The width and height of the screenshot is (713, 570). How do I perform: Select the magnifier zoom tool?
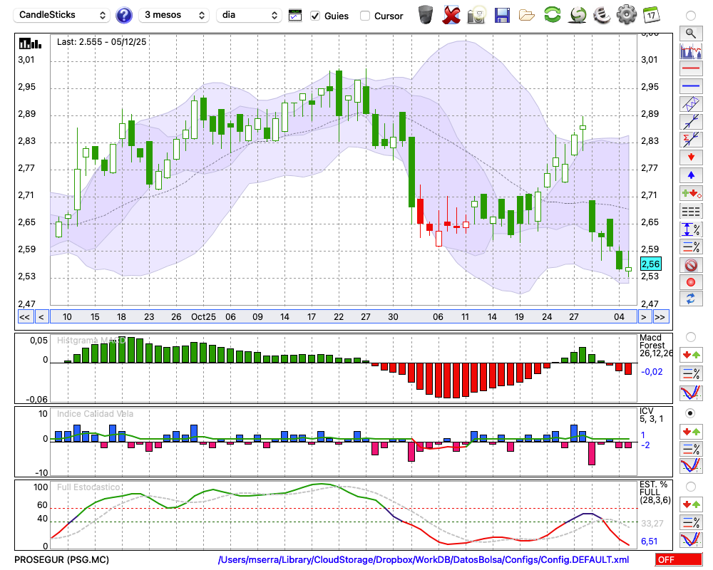[691, 33]
